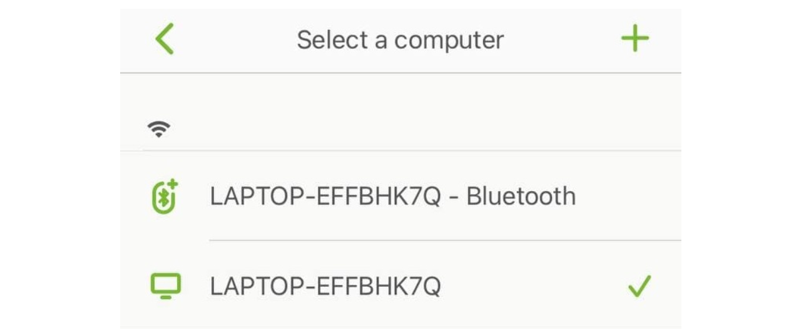This screenshot has height=335, width=789.
Task: Click the Wi-Fi signal icon
Action: tap(159, 128)
